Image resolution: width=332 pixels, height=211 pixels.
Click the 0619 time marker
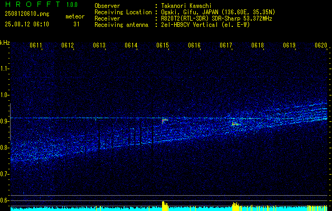click(289, 45)
